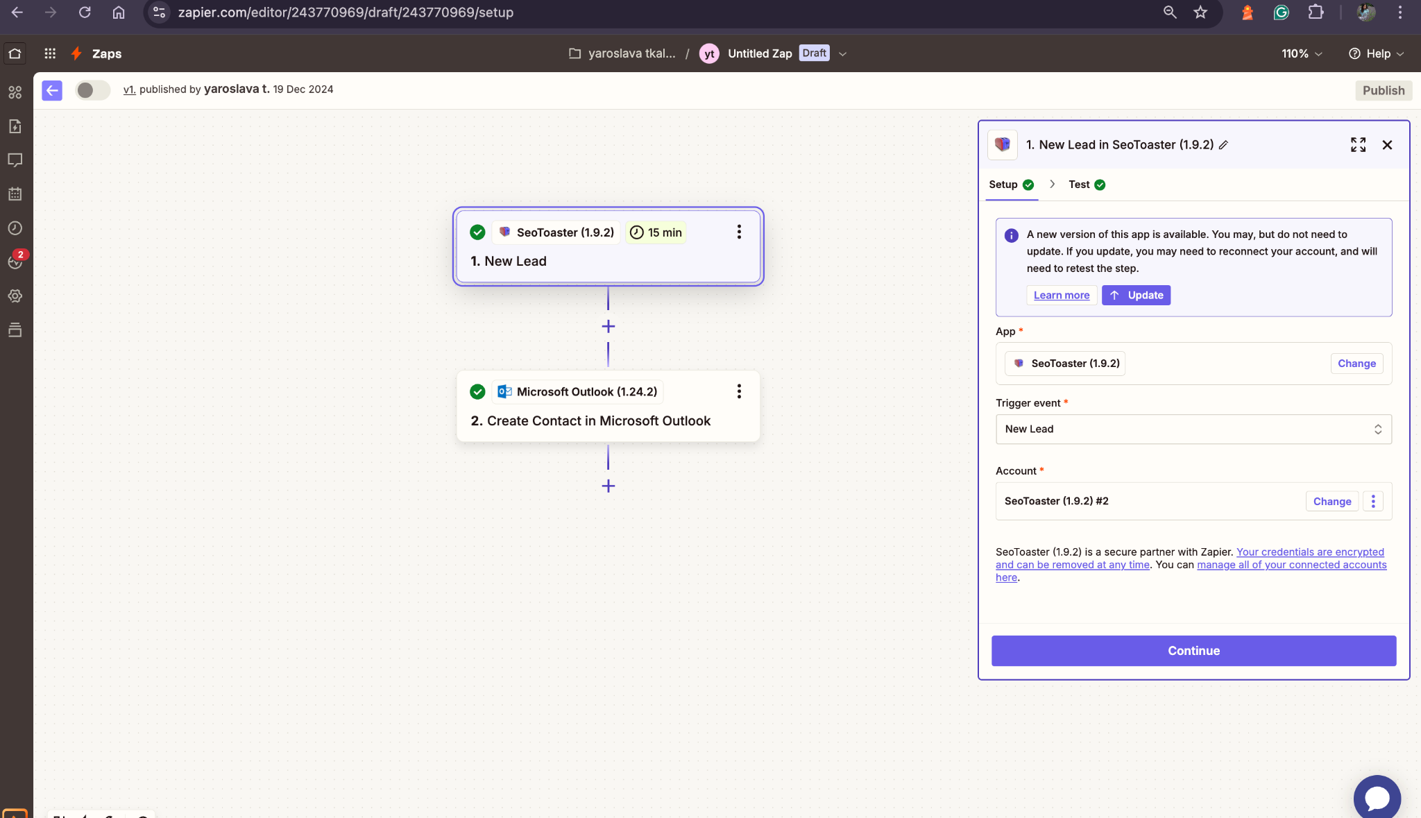Bookmark this page with the star icon
The height and width of the screenshot is (818, 1421).
(x=1200, y=12)
